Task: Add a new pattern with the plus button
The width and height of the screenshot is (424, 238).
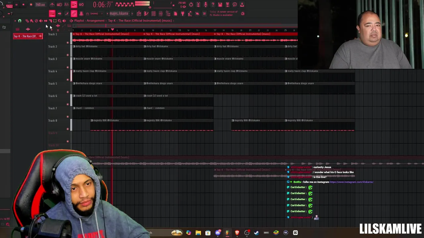Action: 132,14
